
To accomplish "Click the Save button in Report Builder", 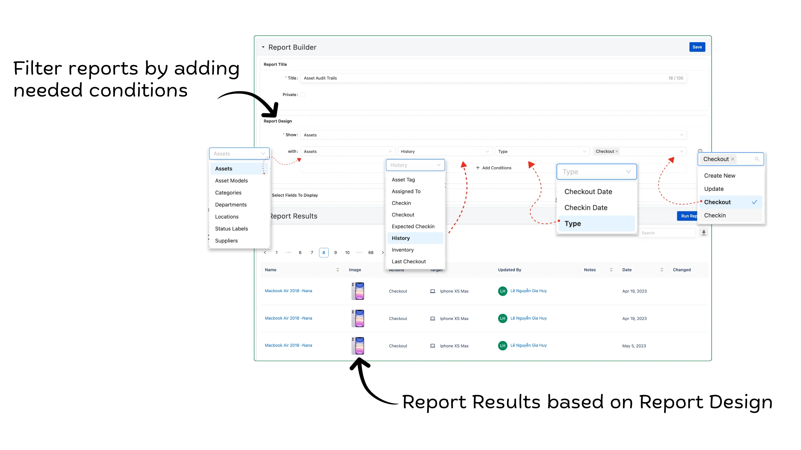I will (697, 47).
